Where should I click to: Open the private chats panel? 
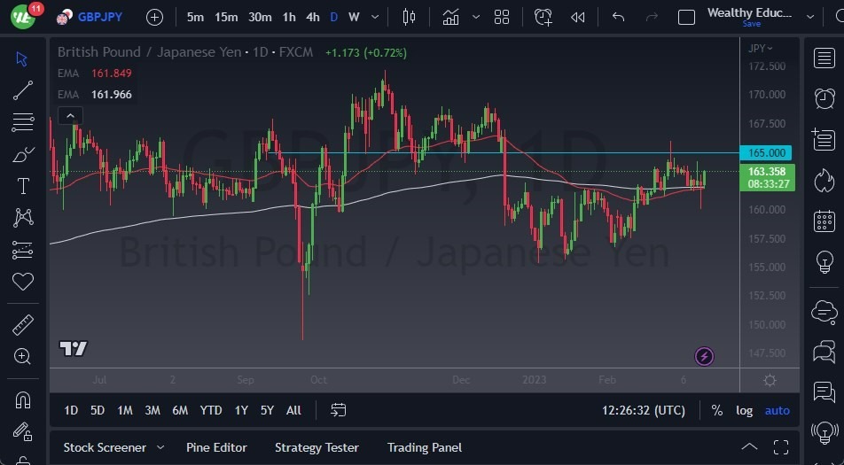824,353
